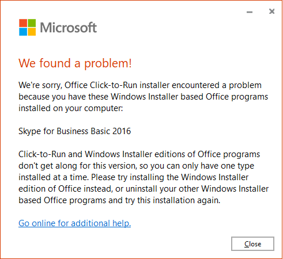This screenshot has width=283, height=259.
Task: Click the 'edition of Office instead' line
Action: pyautogui.click(x=144, y=189)
